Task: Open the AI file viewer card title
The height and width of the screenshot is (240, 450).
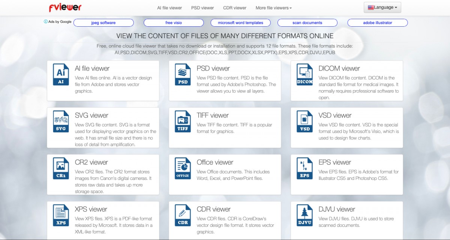Action: (x=92, y=68)
